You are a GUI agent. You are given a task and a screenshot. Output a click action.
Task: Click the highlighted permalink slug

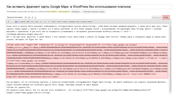coord(58,11)
